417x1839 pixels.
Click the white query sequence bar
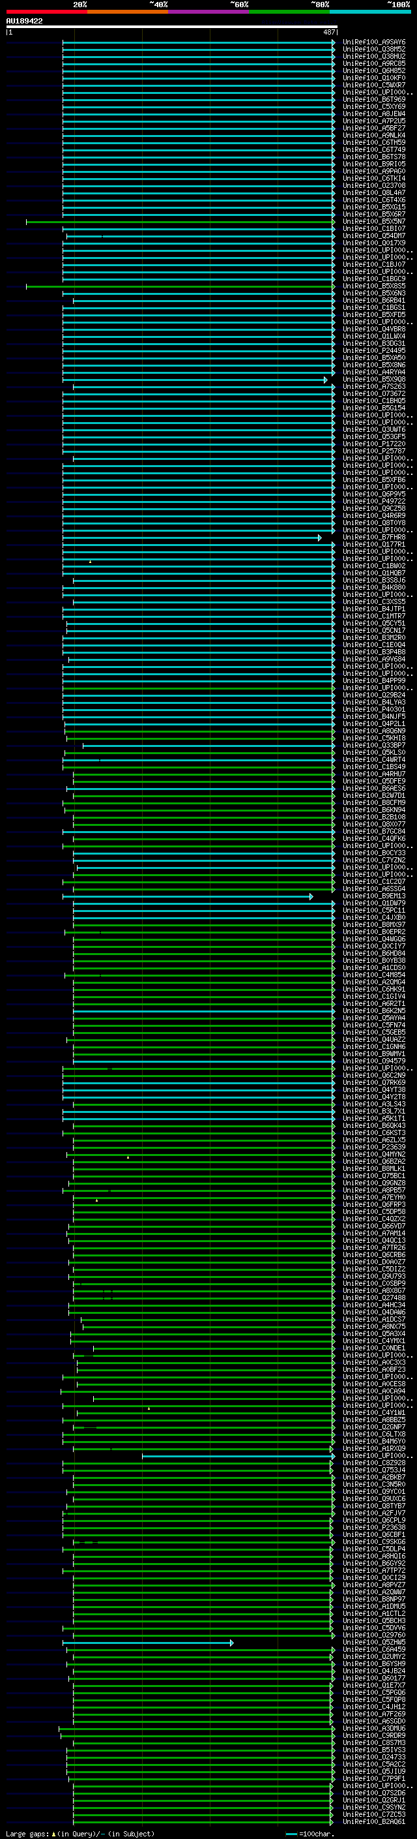(171, 26)
